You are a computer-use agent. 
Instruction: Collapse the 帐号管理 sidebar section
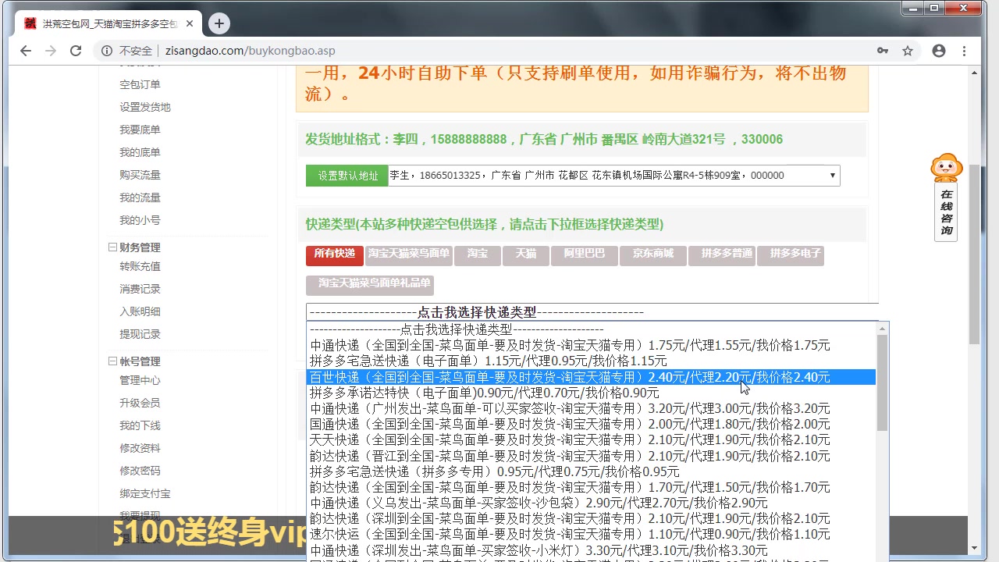point(112,361)
